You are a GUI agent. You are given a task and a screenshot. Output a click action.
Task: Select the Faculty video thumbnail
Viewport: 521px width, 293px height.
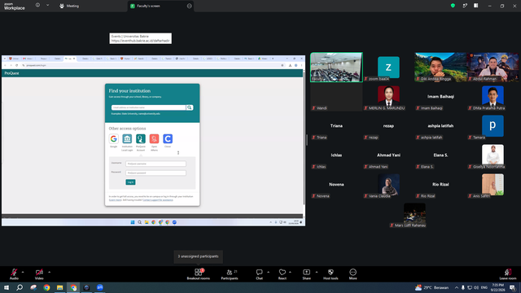click(x=336, y=67)
